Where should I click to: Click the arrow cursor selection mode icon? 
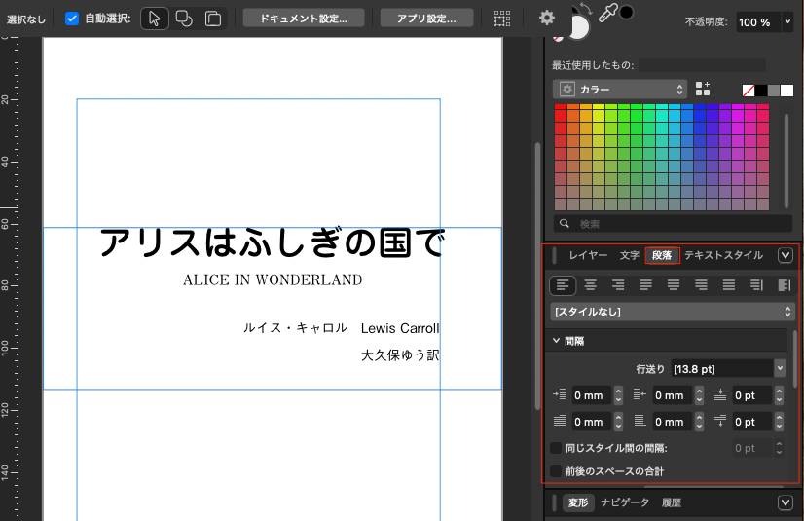(x=155, y=19)
